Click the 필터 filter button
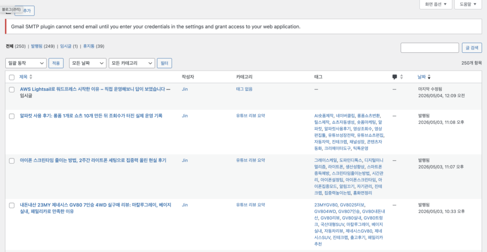Image resolution: width=487 pixels, height=252 pixels. pyautogui.click(x=164, y=63)
